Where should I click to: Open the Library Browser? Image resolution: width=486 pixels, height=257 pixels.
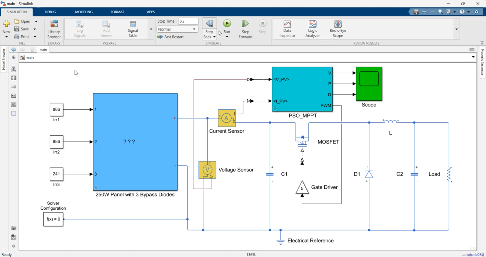coord(54,29)
